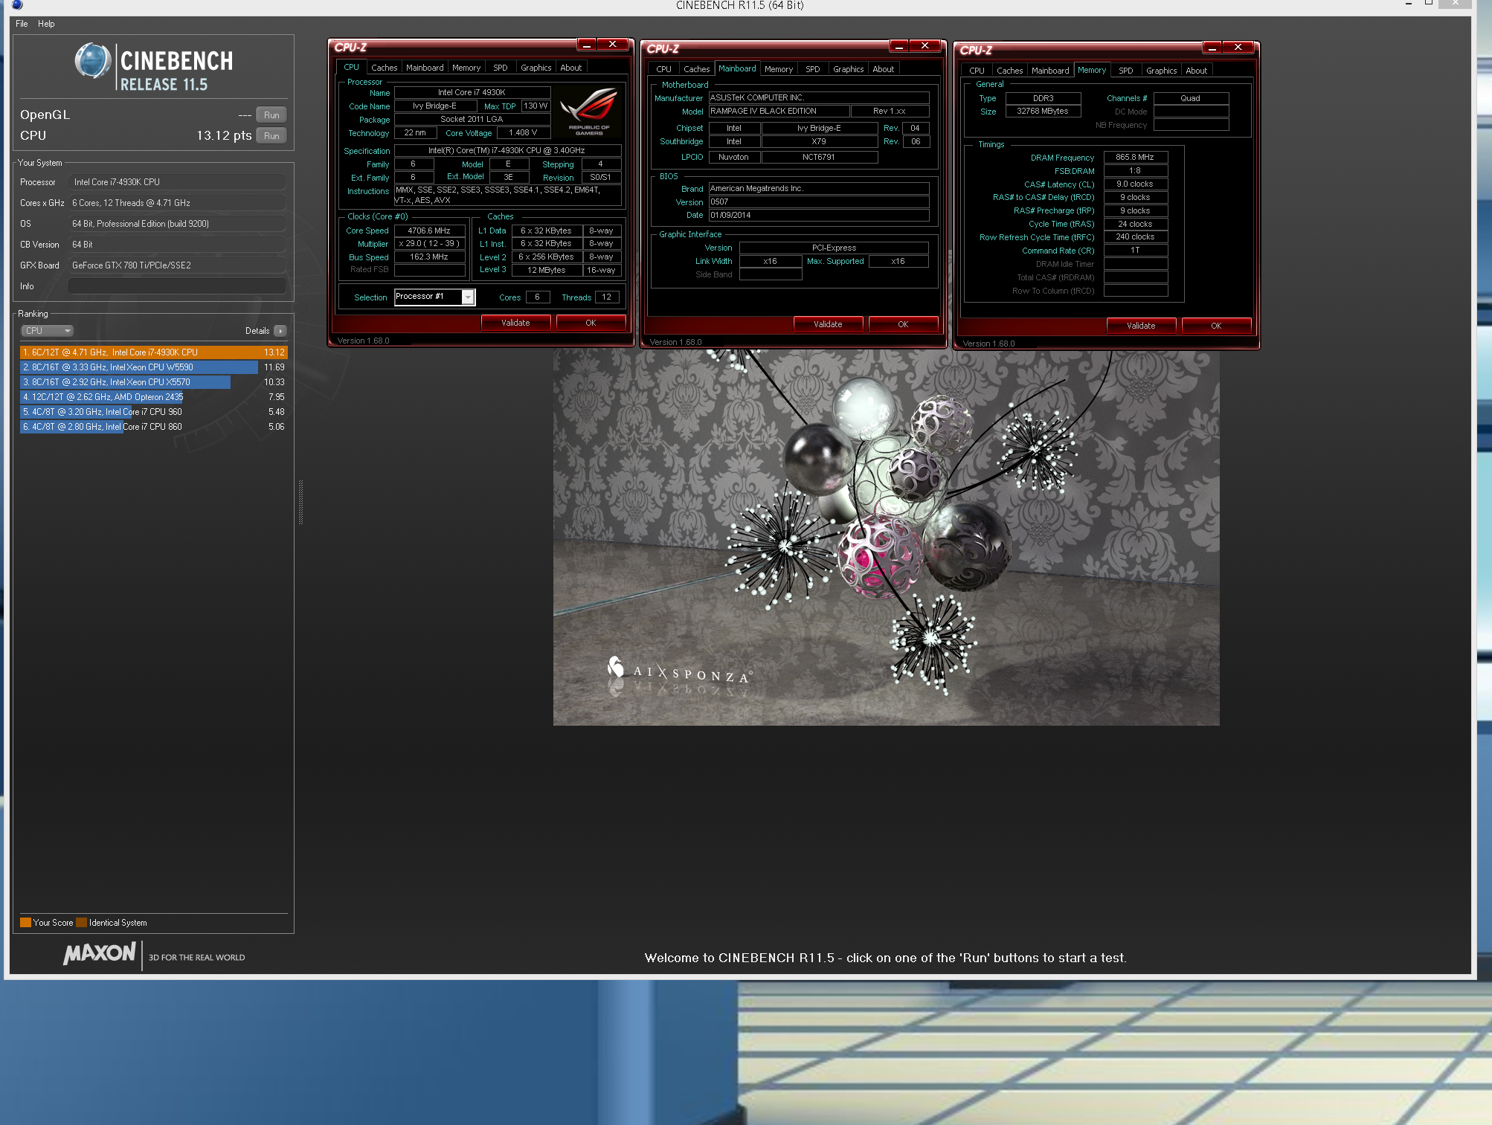The height and width of the screenshot is (1125, 1492).
Task: Click Validate in the CPU tab window
Action: click(x=515, y=323)
